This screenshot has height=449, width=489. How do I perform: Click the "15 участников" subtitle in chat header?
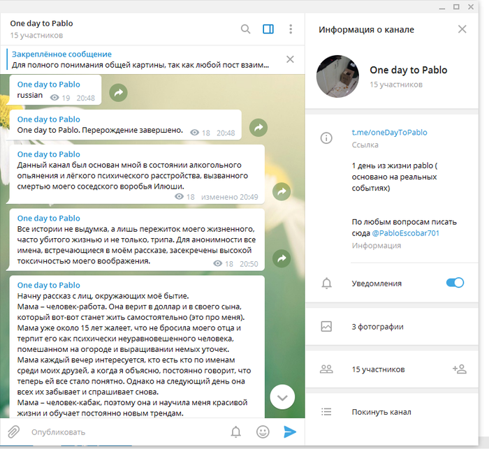(36, 35)
